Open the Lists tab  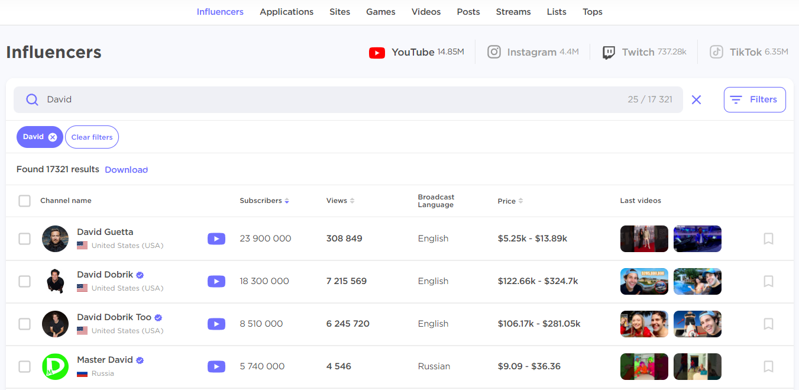557,12
